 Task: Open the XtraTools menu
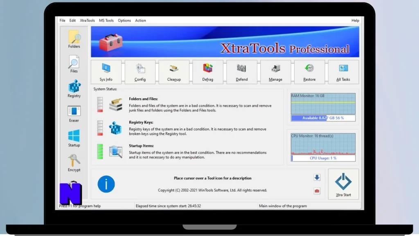click(88, 20)
